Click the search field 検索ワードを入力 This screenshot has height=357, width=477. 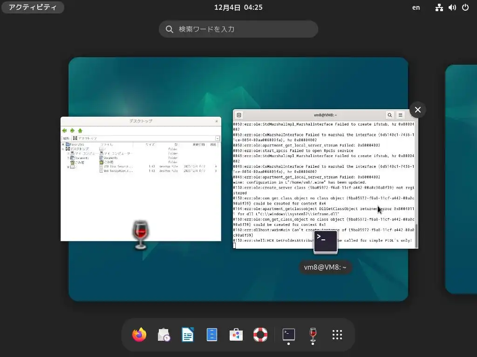238,29
